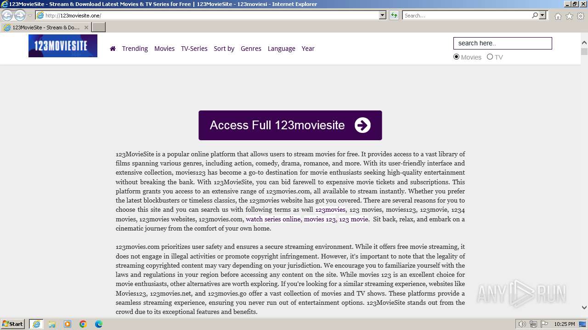588x330 pixels.
Task: Select the TV radio button
Action: (x=490, y=57)
